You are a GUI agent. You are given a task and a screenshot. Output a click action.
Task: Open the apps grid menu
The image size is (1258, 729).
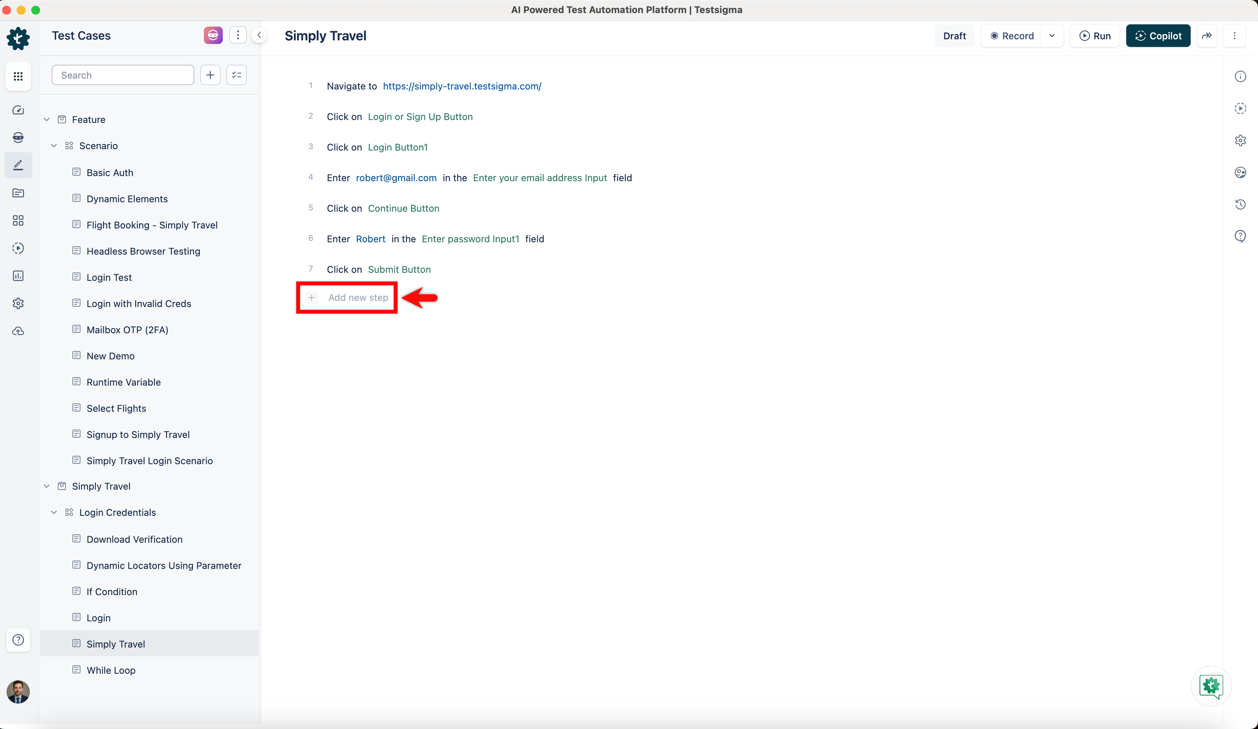coord(18,76)
